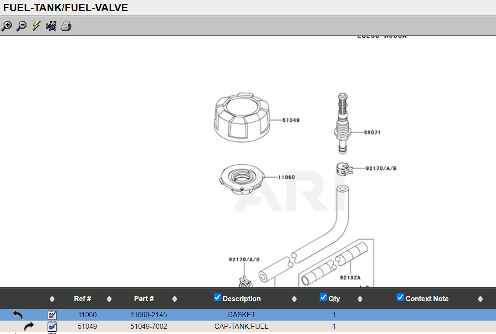Open the parts diagram settings icon
Screen dimensions: 496x334
[51, 26]
